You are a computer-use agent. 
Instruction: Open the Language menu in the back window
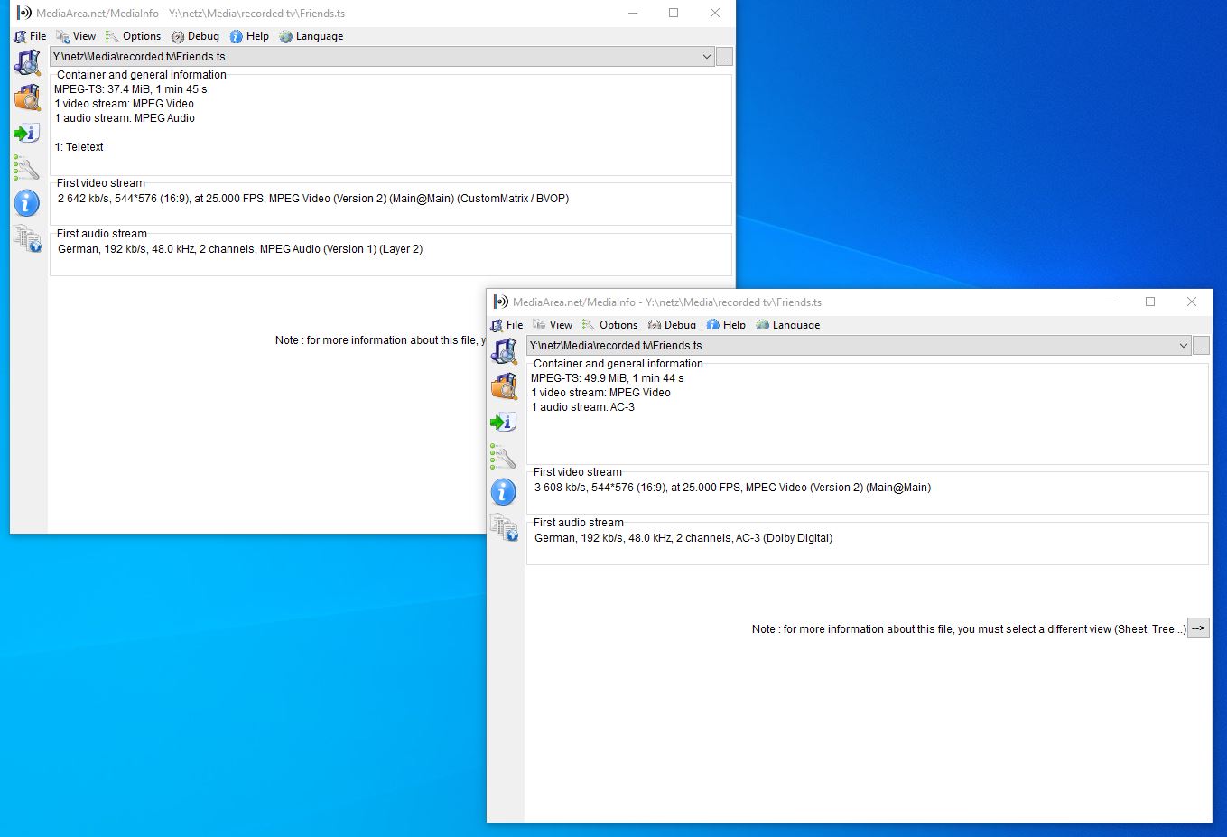click(311, 36)
